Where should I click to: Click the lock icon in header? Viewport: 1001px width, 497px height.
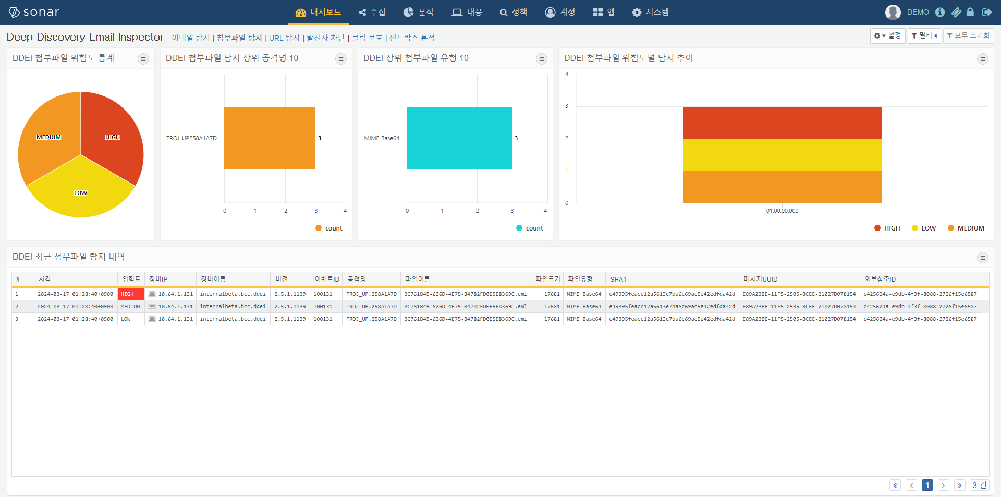pyautogui.click(x=970, y=12)
